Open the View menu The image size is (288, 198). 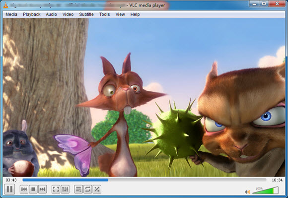pos(120,14)
